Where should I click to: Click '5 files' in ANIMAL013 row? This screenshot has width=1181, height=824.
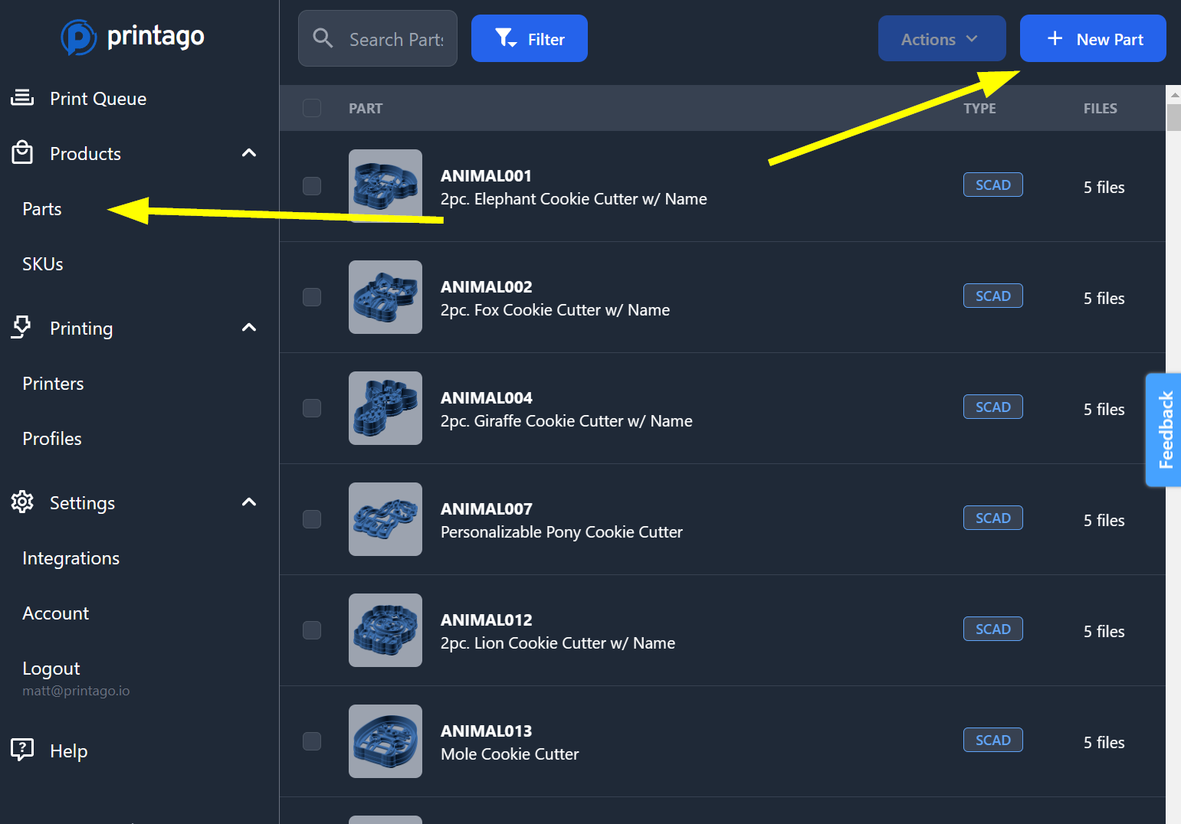tap(1104, 743)
